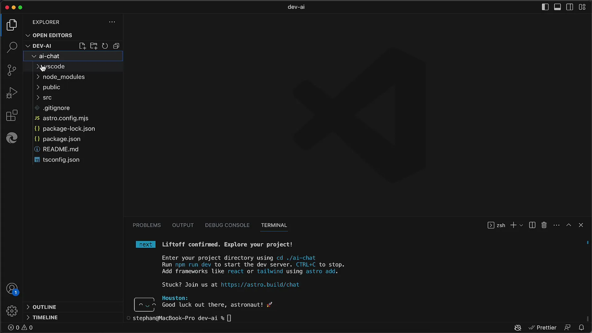Screen dimensions: 592x333
Task: Open README.md file
Action: (73, 149)
